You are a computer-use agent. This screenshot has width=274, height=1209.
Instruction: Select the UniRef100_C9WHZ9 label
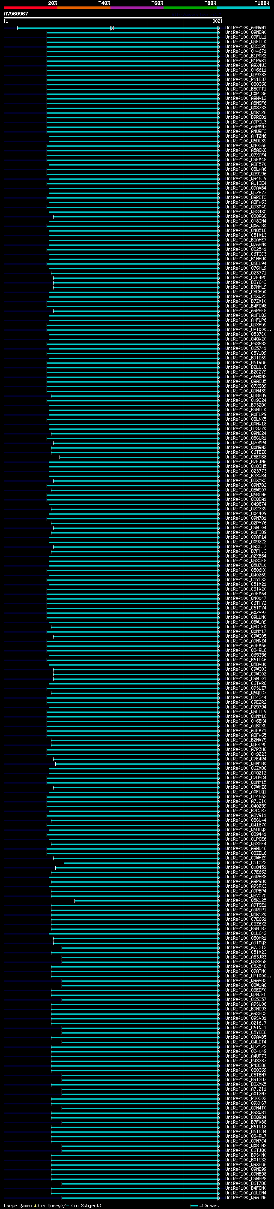pyautogui.click(x=245, y=858)
